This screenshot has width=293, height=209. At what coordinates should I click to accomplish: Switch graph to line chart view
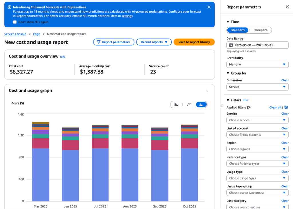click(x=189, y=105)
